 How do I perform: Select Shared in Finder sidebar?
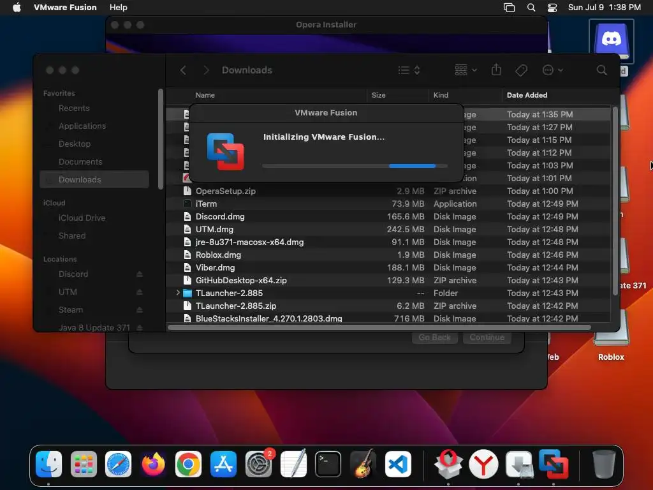pyautogui.click(x=94, y=236)
